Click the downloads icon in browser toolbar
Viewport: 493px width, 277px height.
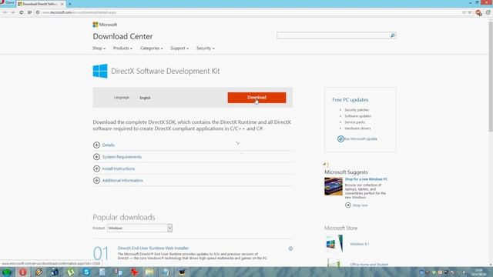click(x=488, y=12)
